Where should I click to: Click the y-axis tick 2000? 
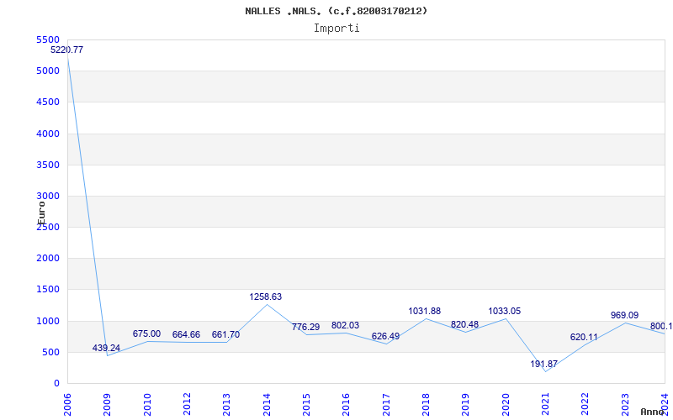(x=48, y=258)
